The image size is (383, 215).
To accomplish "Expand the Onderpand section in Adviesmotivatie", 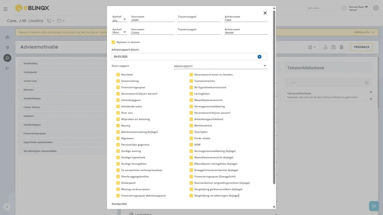I will point(63,72).
